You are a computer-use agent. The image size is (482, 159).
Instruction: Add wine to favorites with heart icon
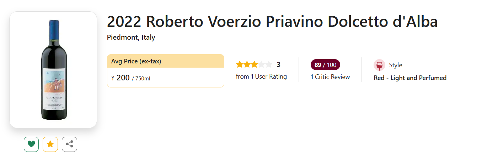tap(31, 144)
